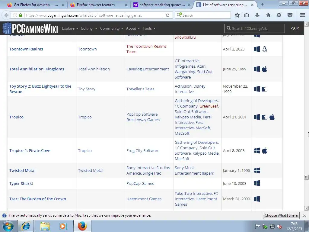Open the PopCap Games developer link
This screenshot has width=309, height=232.
click(x=140, y=183)
